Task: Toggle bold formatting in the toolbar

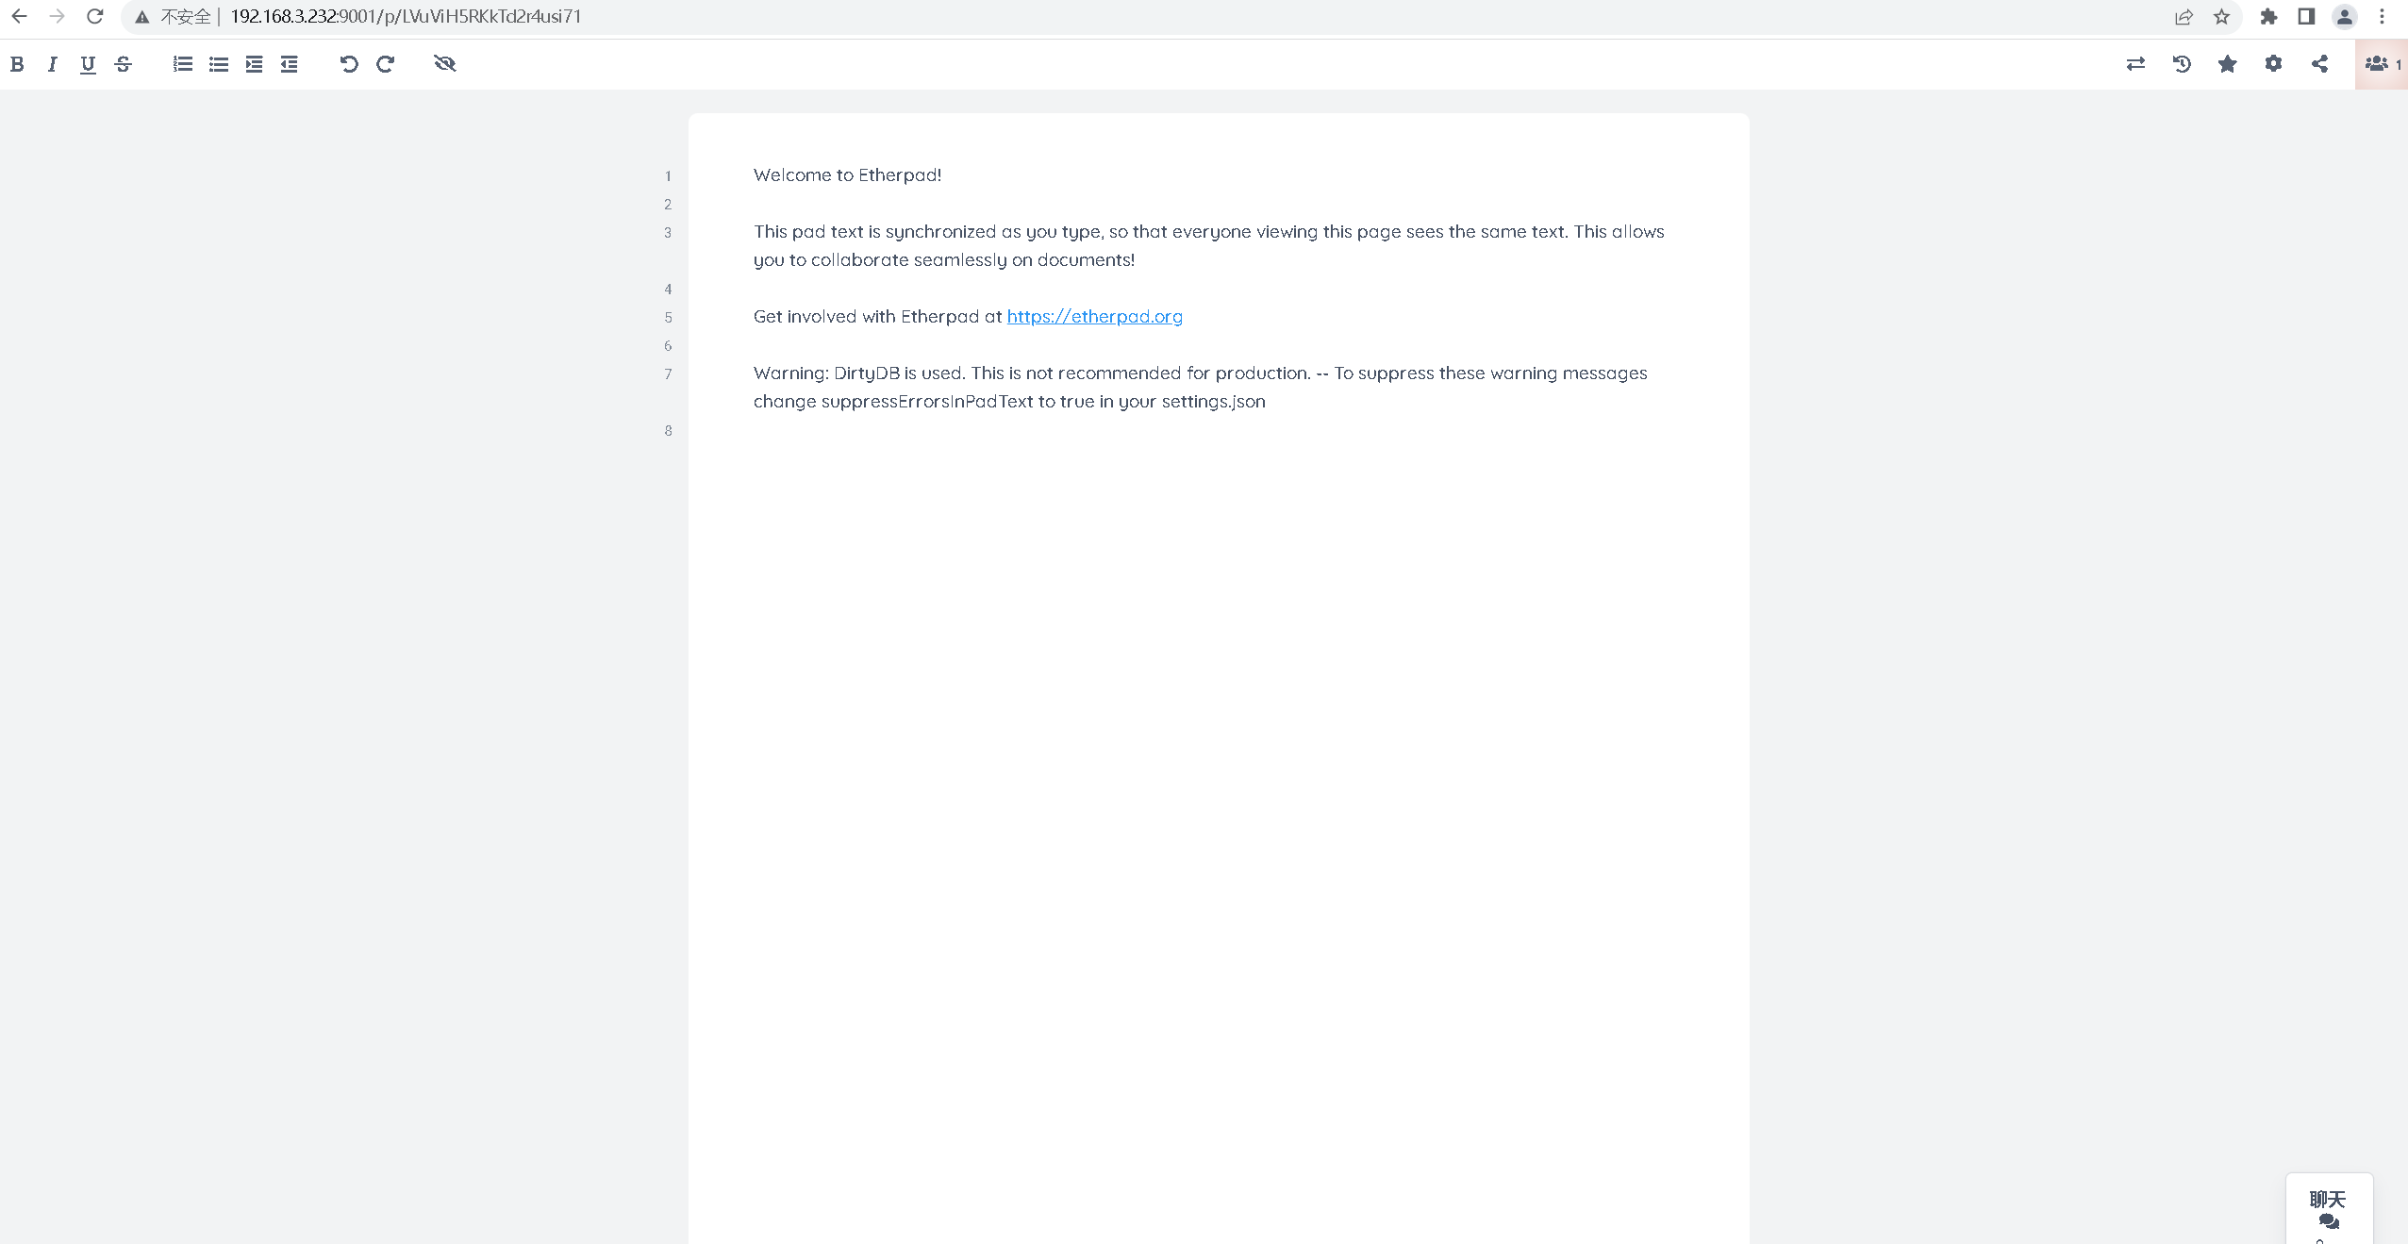Action: 17,64
